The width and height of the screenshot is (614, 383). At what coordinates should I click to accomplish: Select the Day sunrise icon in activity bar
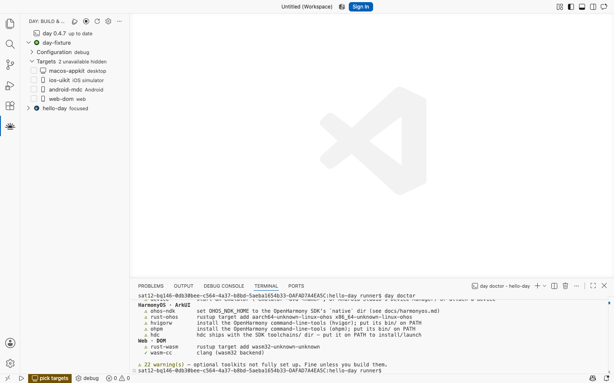point(10,126)
